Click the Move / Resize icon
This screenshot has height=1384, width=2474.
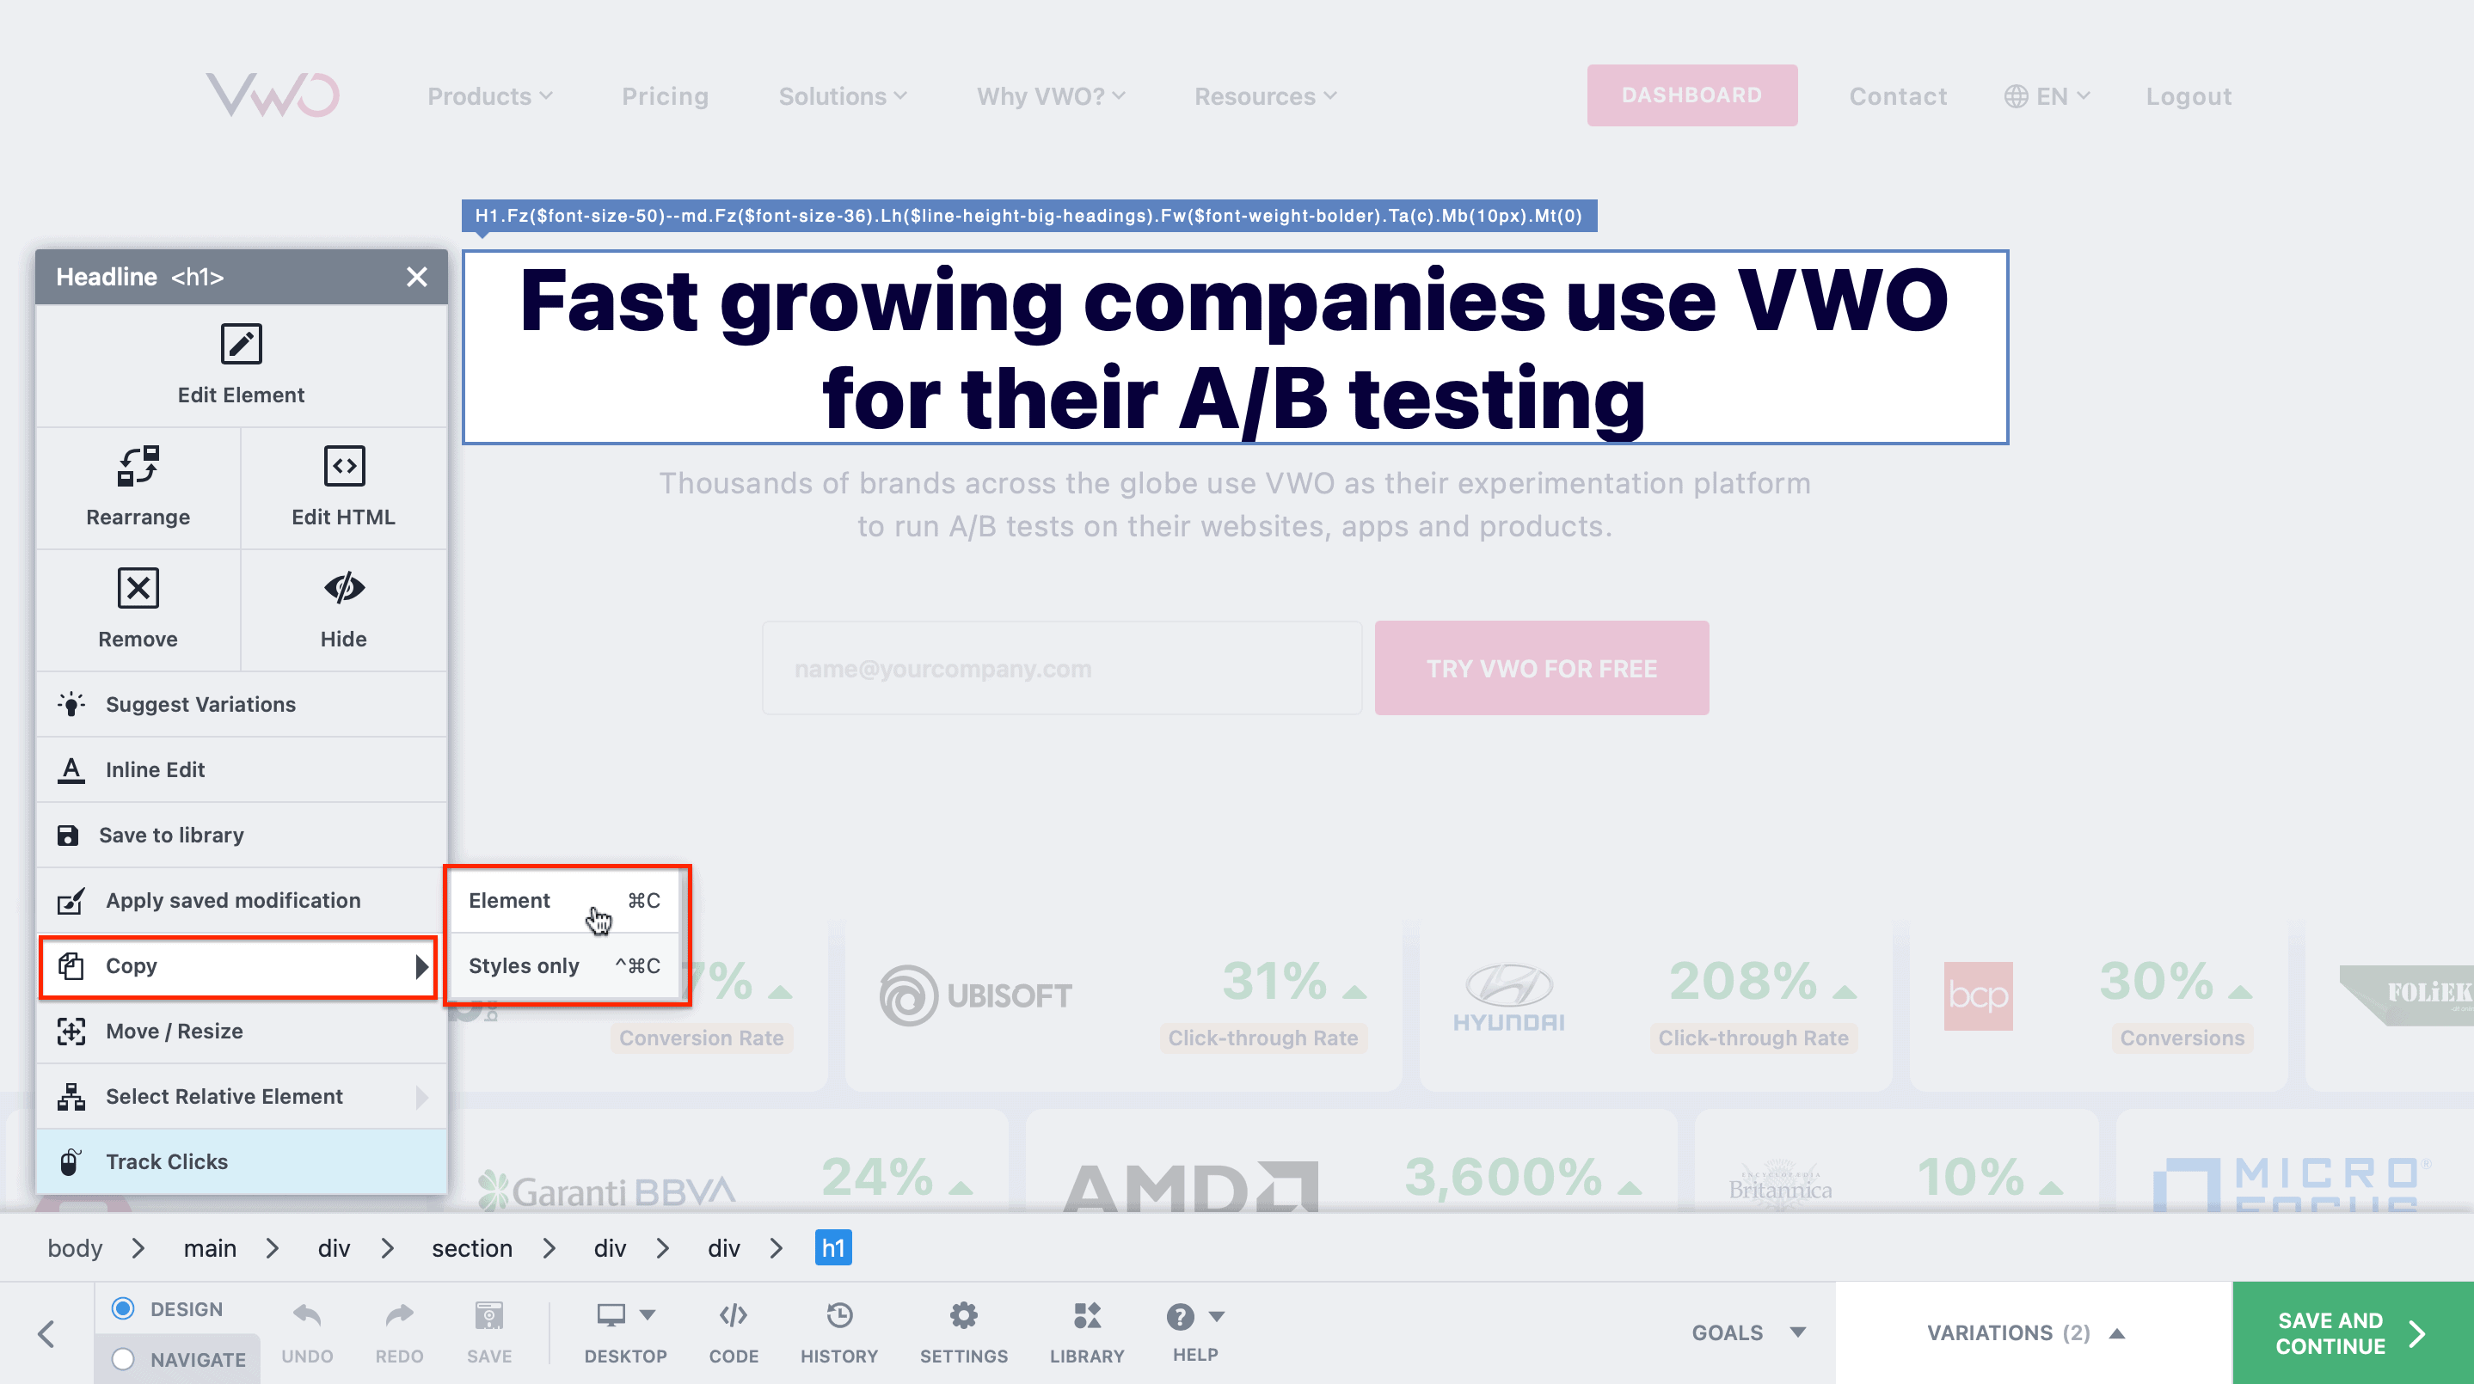pyautogui.click(x=71, y=1031)
